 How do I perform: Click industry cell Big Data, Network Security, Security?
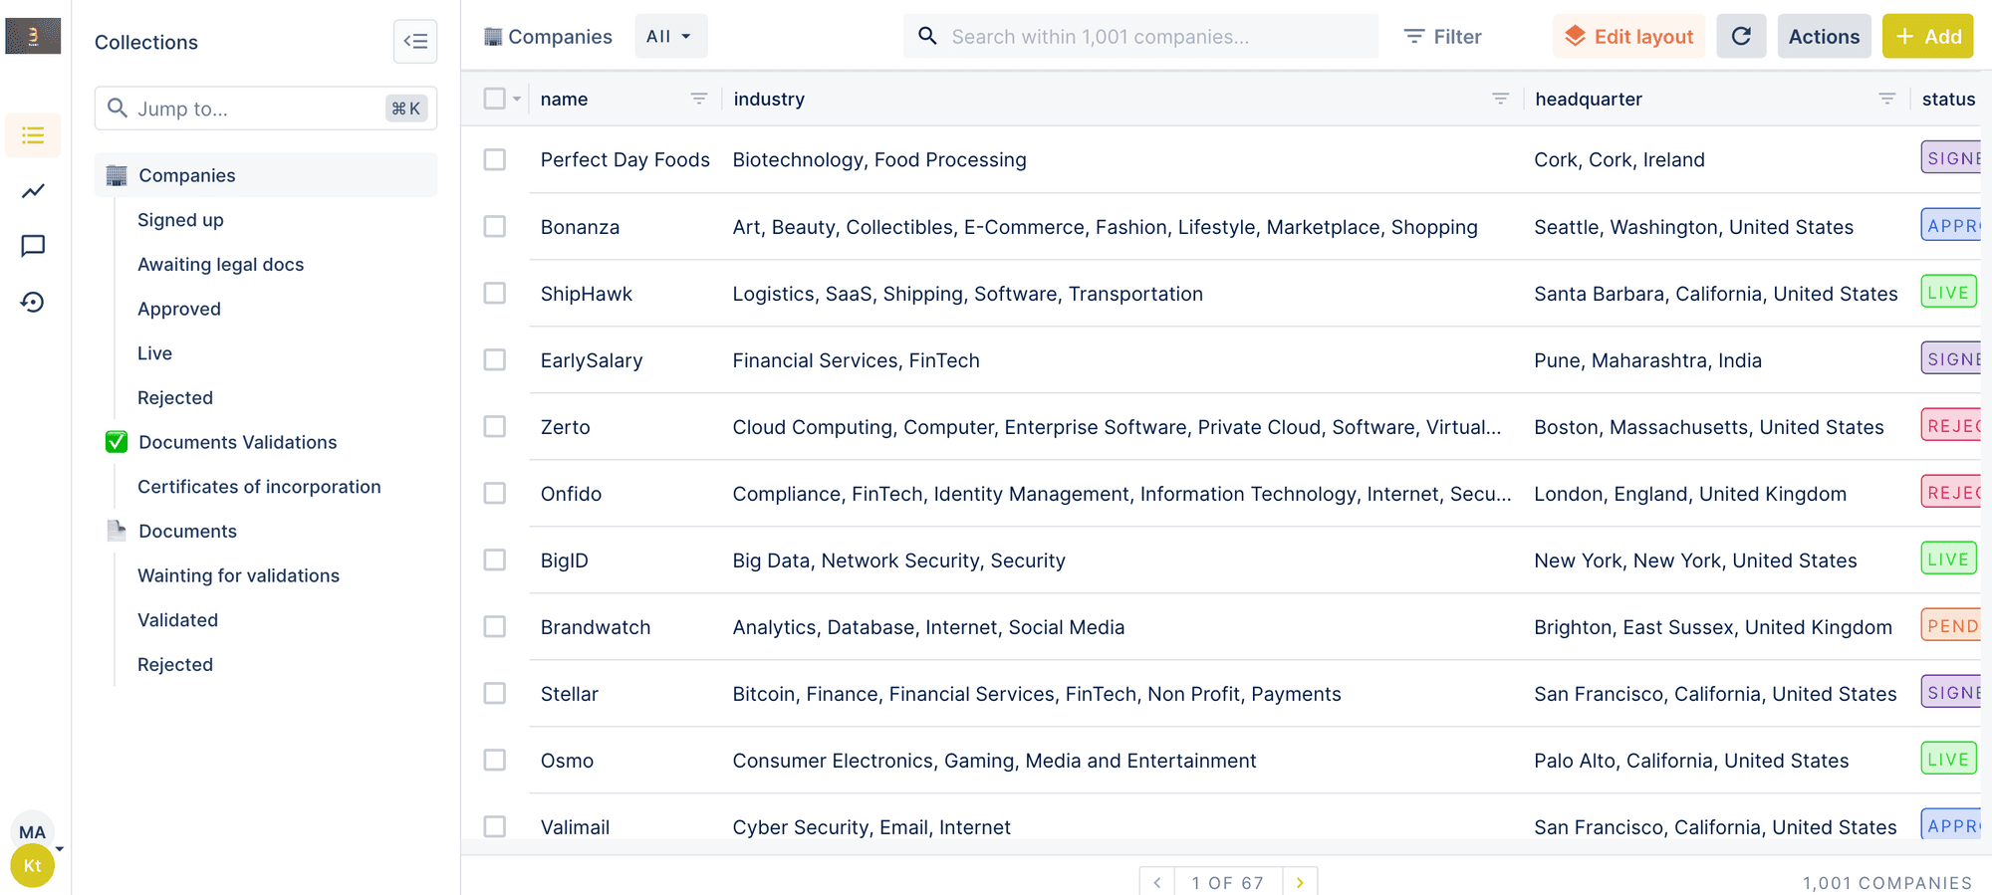(898, 560)
